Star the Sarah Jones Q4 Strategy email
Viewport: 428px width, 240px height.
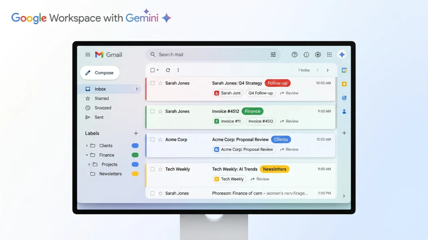coord(160,83)
